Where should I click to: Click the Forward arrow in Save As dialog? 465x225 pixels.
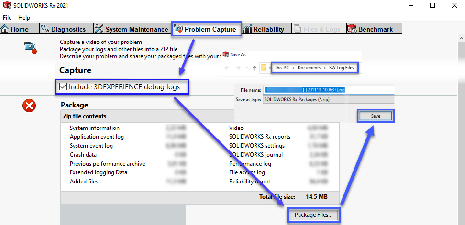point(238,68)
